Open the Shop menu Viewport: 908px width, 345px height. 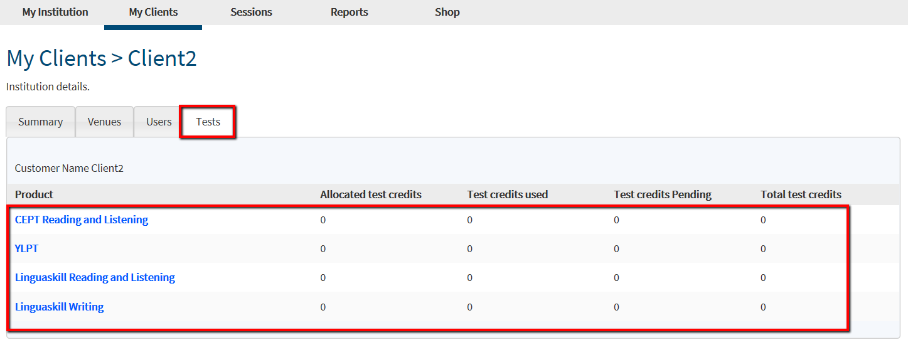[x=447, y=12]
